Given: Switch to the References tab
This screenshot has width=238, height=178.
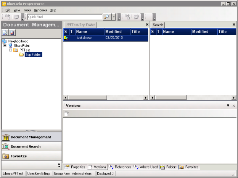Looking at the screenshot, I should coord(120,167).
